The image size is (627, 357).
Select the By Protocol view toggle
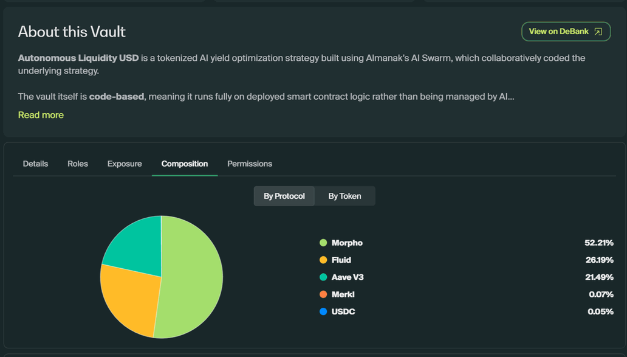284,196
